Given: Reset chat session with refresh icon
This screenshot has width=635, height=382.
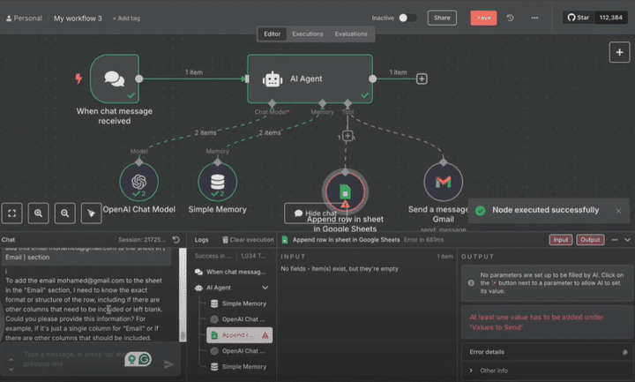Looking at the screenshot, I should click(x=176, y=239).
